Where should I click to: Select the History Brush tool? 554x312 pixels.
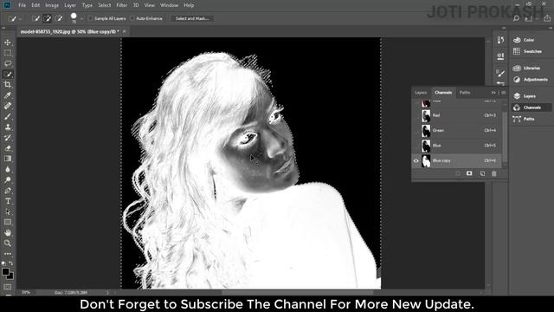pos(8,138)
